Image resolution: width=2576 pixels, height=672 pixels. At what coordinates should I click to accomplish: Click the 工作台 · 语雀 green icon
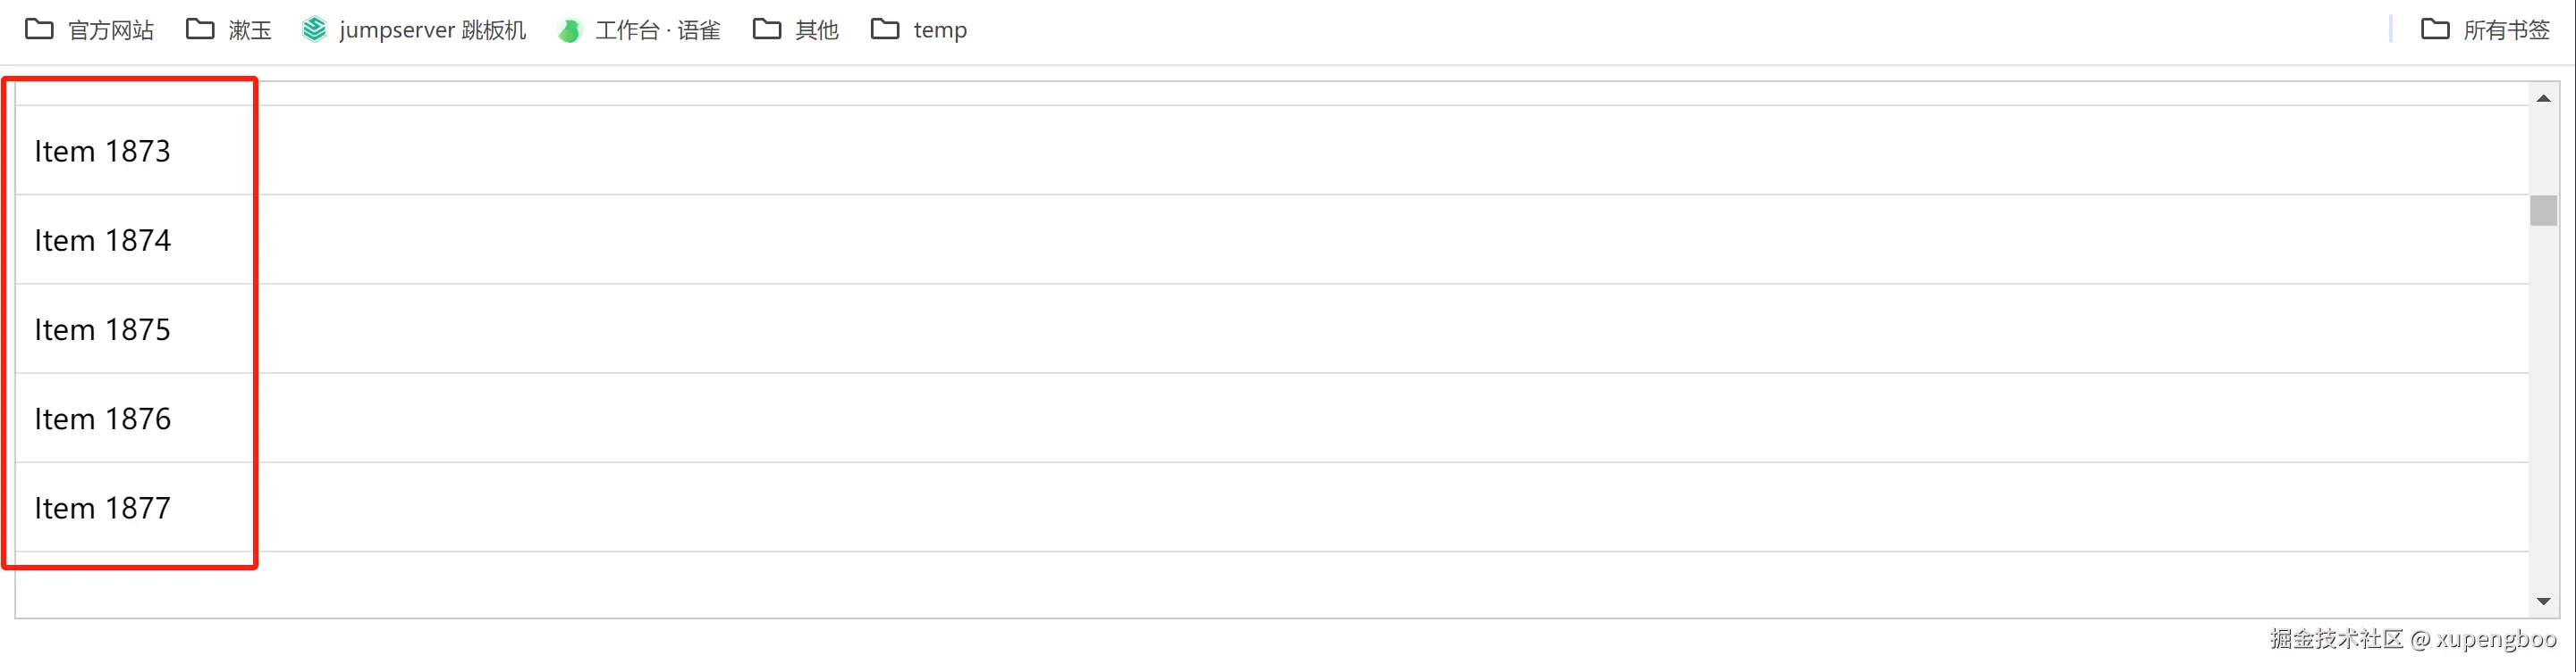click(x=570, y=31)
